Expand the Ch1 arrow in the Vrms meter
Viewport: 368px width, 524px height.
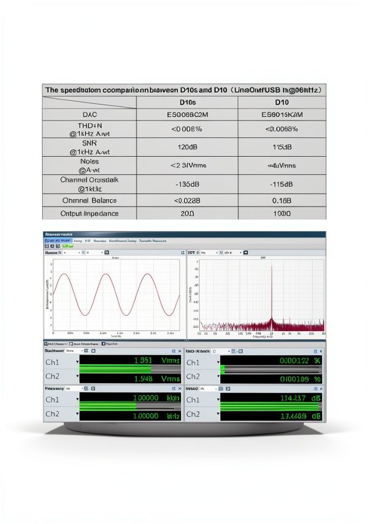(77, 362)
